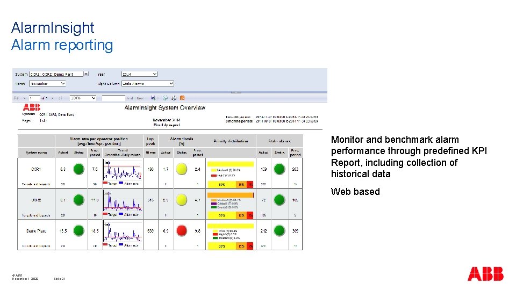
Task: Go to the first page in report toolbar
Action: [x=16, y=98]
